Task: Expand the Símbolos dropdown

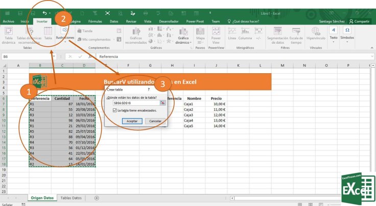Action: [x=347, y=34]
